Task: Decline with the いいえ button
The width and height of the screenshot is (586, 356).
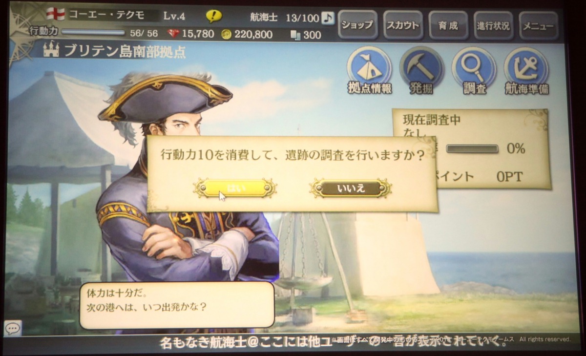Action: point(351,188)
